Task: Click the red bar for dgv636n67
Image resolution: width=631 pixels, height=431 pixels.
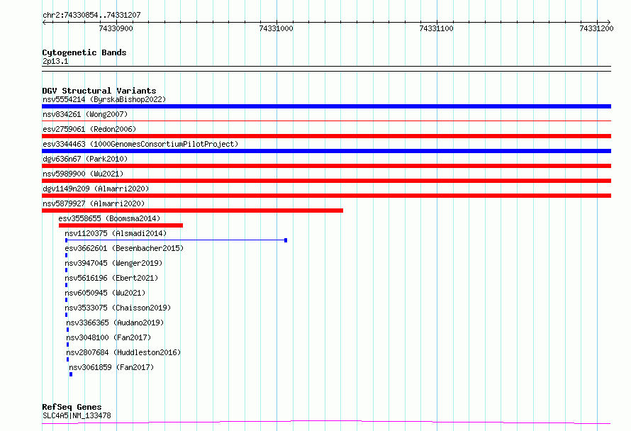Action: click(x=326, y=166)
